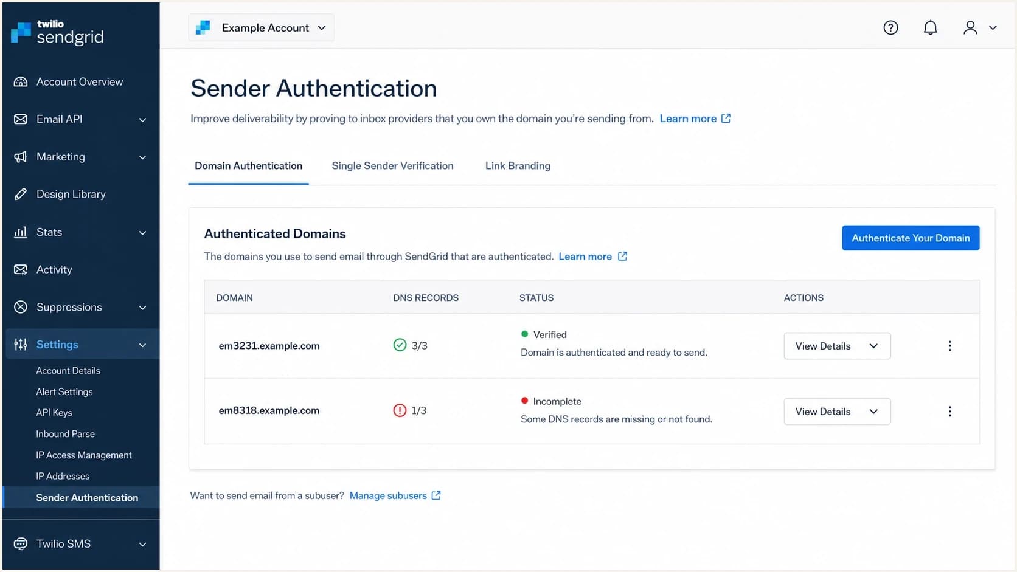Open Alert Settings in sidebar
The height and width of the screenshot is (572, 1017).
click(64, 391)
